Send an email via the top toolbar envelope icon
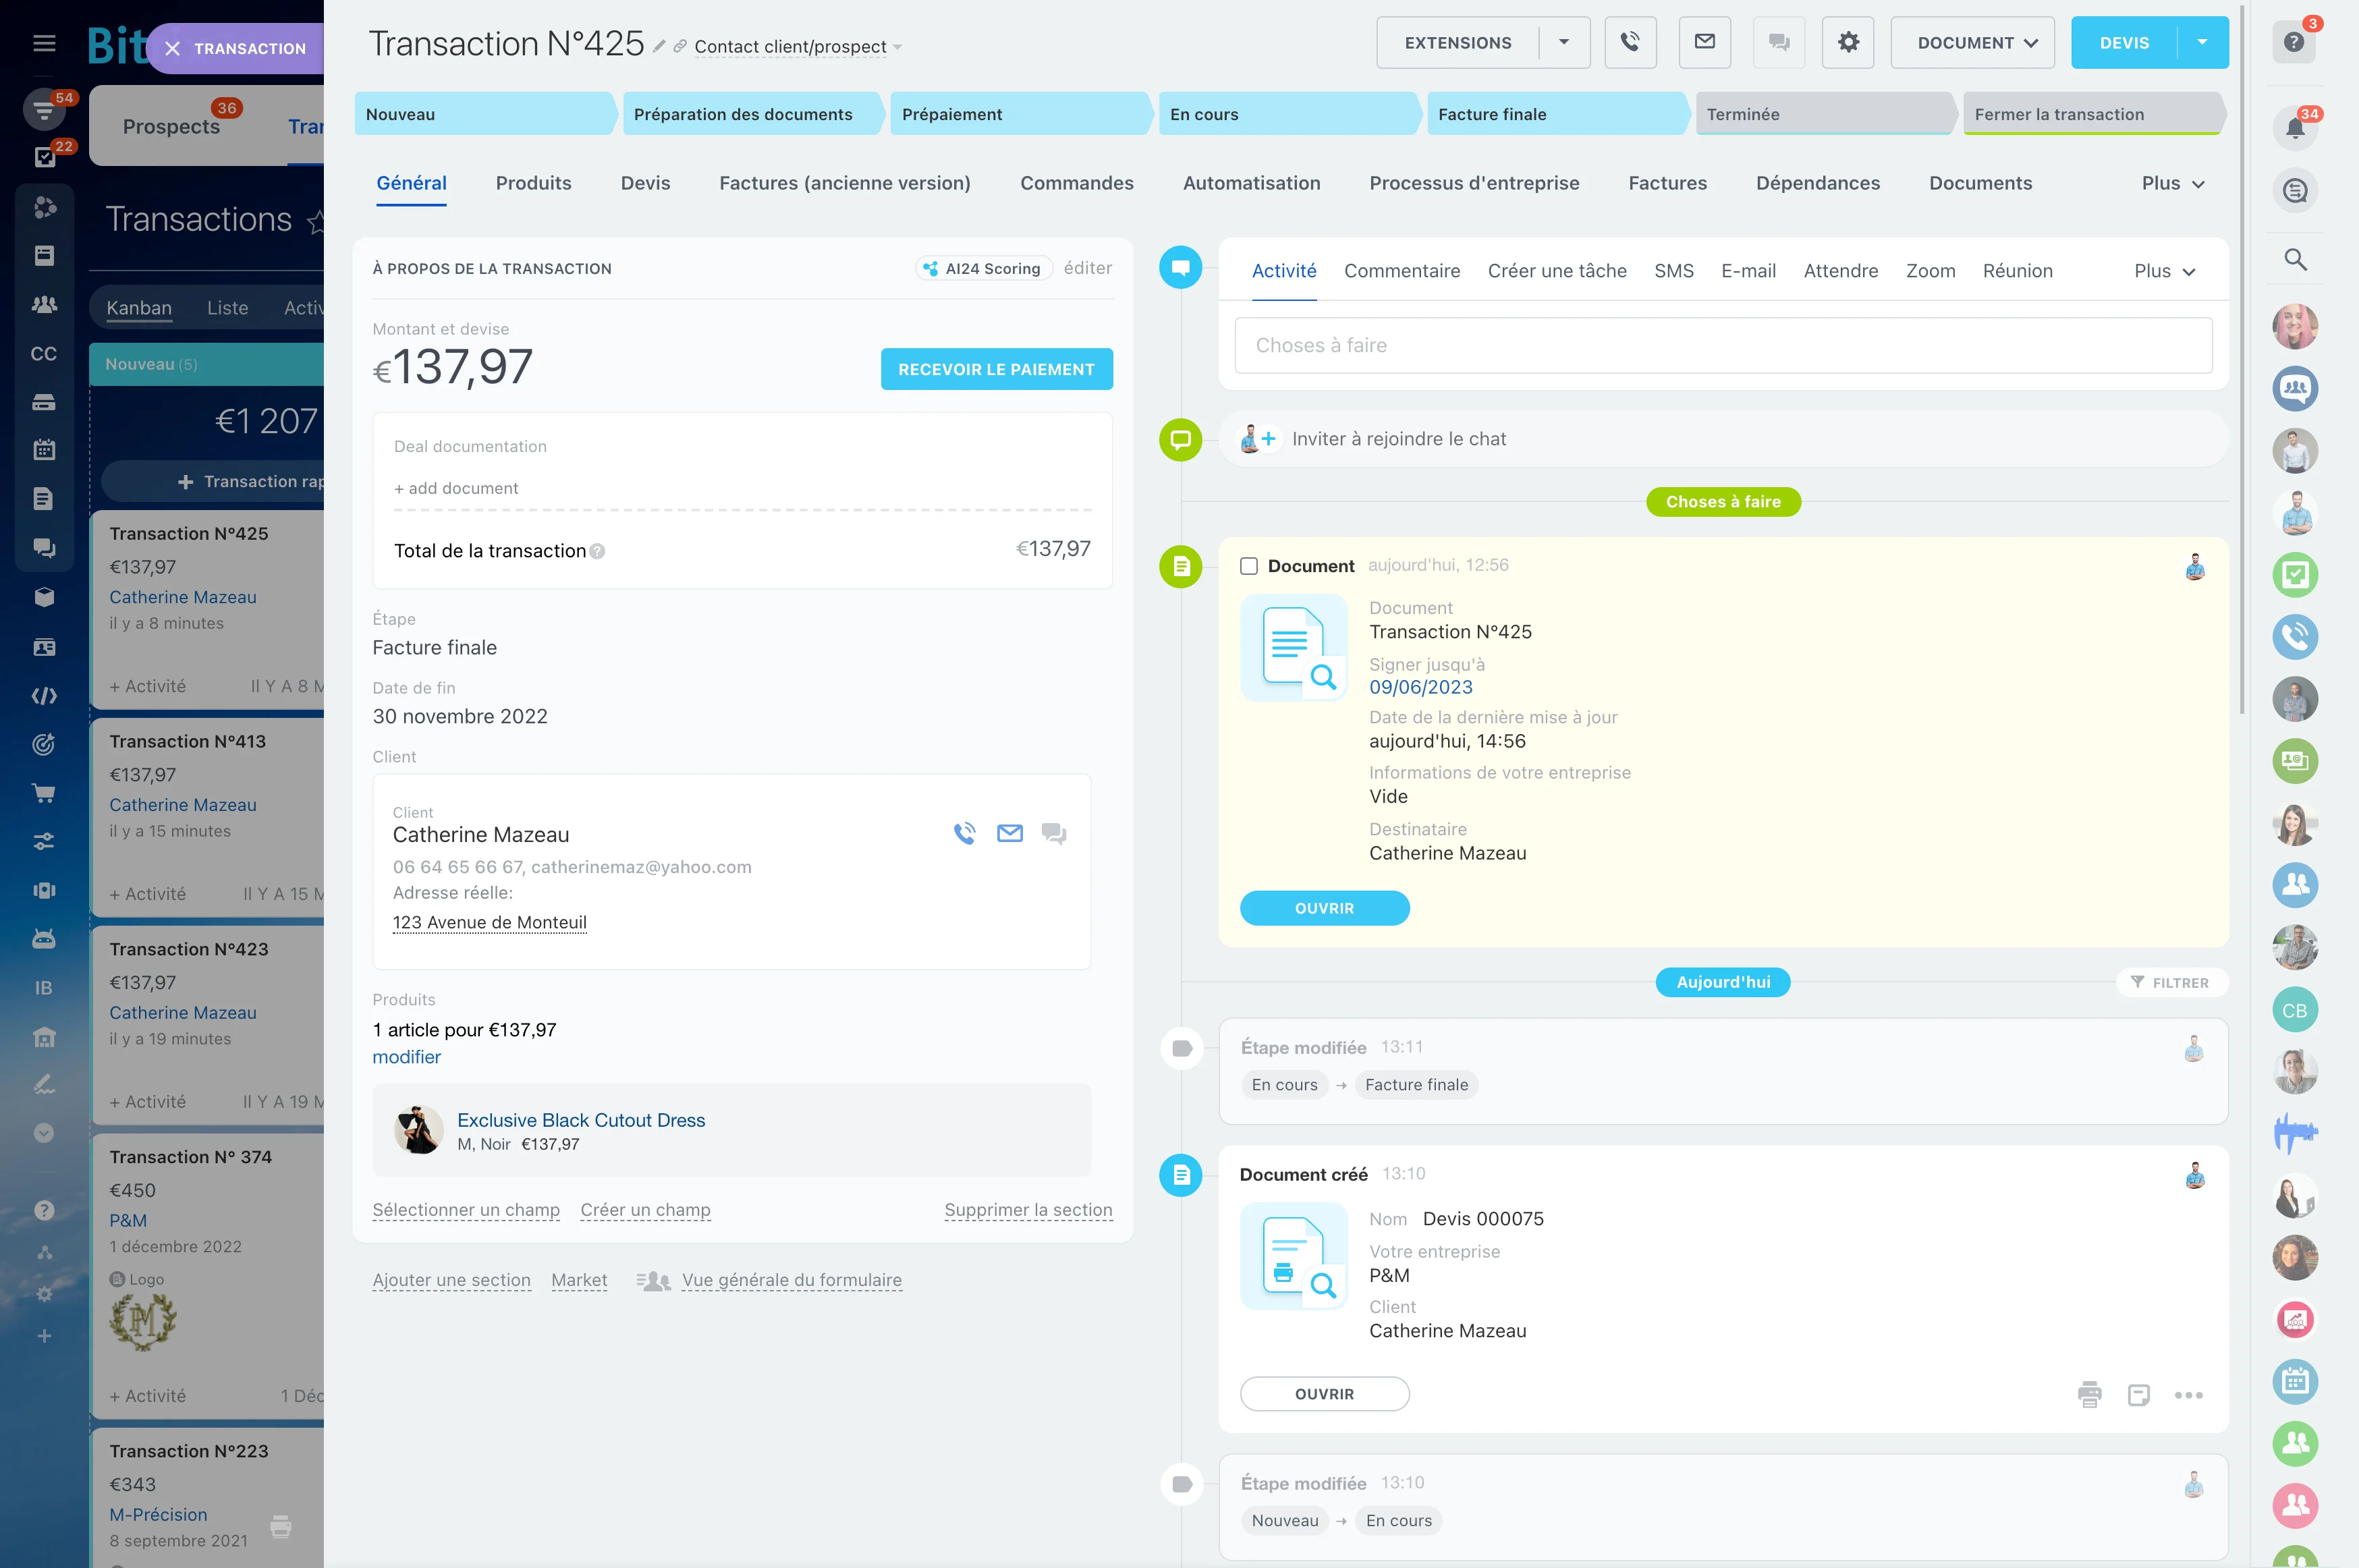 pyautogui.click(x=1705, y=42)
